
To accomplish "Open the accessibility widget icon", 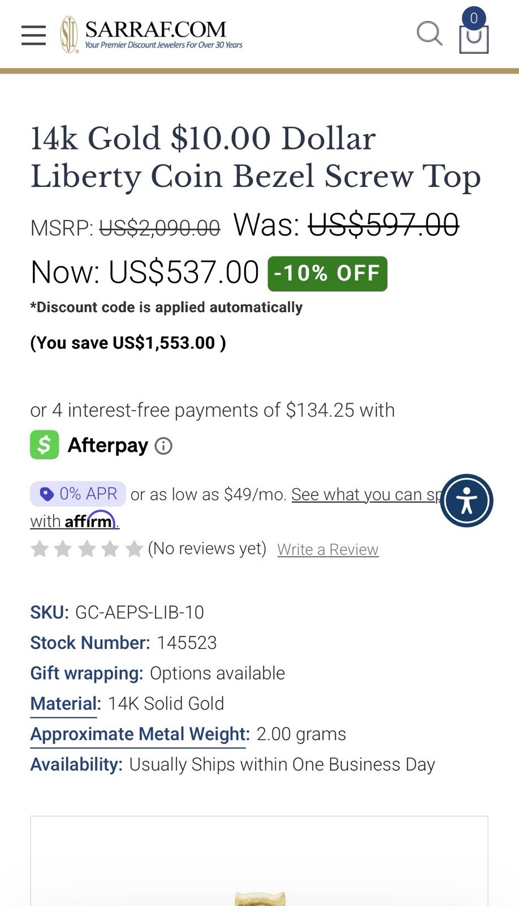I will point(467,501).
